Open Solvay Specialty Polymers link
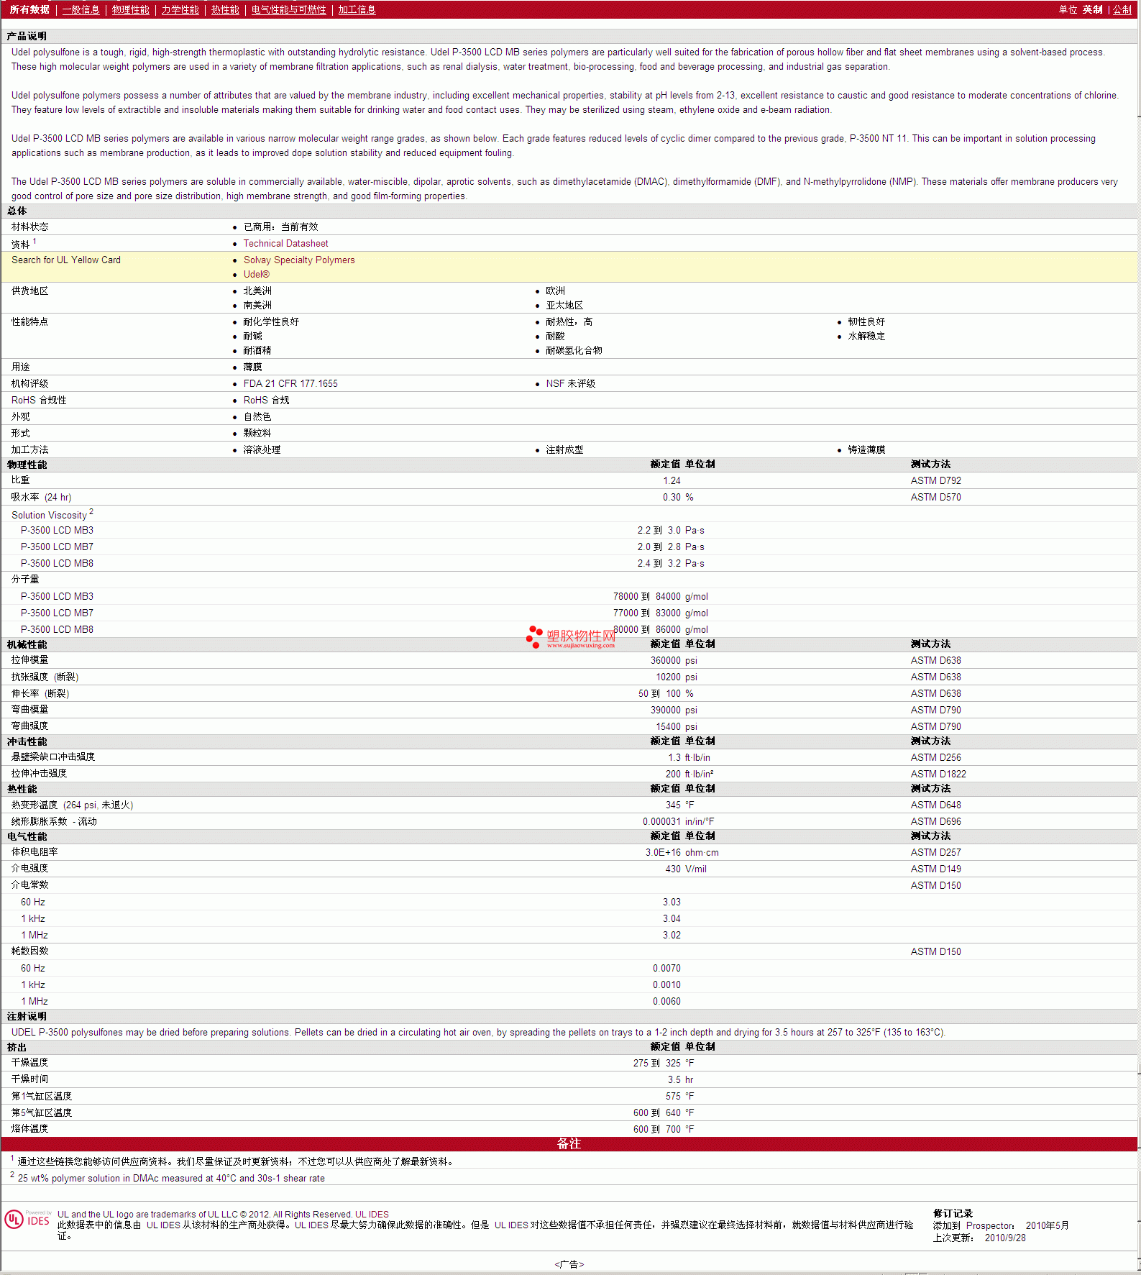Viewport: 1141px width, 1275px height. pos(299,260)
